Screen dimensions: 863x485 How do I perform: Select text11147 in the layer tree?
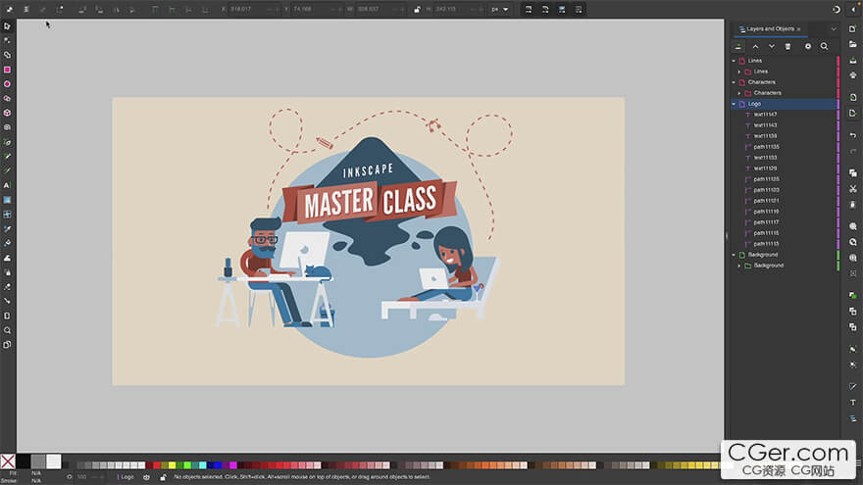765,115
